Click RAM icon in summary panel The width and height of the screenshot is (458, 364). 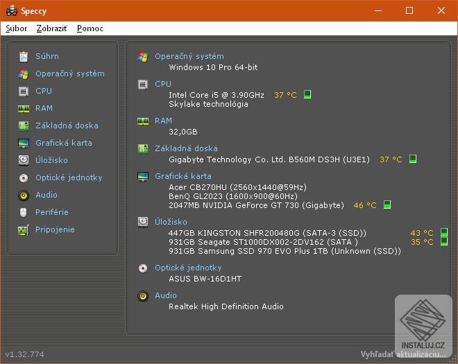pos(143,121)
